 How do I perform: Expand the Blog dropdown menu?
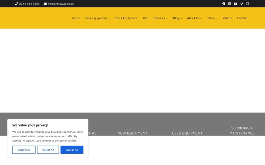[x=177, y=18]
